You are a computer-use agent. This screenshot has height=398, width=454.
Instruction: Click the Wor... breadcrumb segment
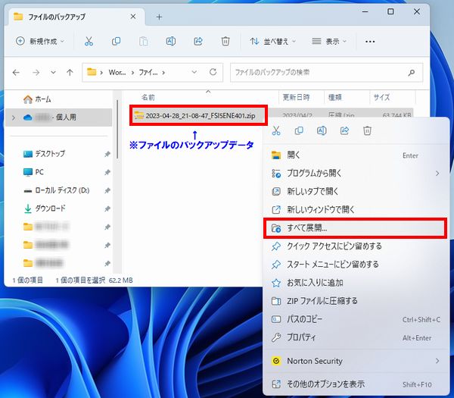coord(117,73)
